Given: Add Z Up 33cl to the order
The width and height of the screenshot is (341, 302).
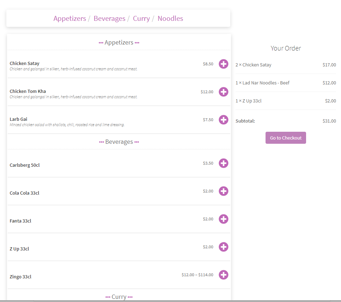Looking at the screenshot, I should pos(223,247).
